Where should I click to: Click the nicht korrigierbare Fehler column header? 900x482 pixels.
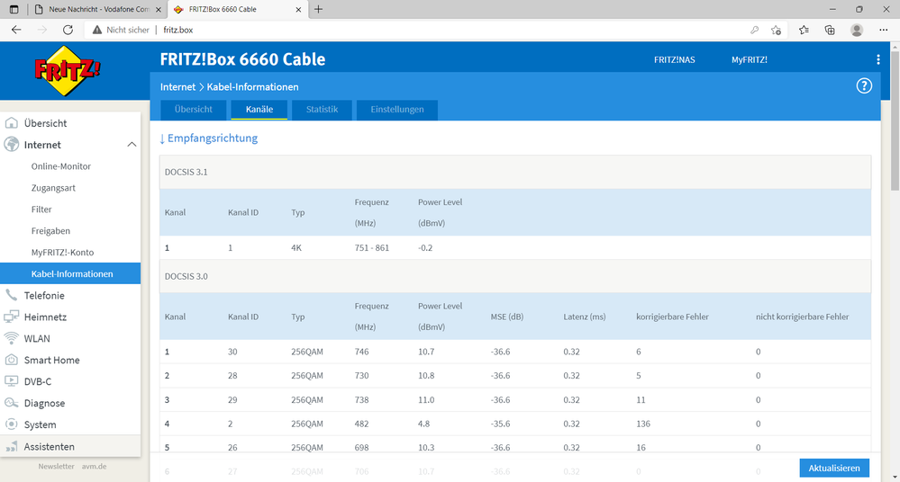(x=803, y=317)
